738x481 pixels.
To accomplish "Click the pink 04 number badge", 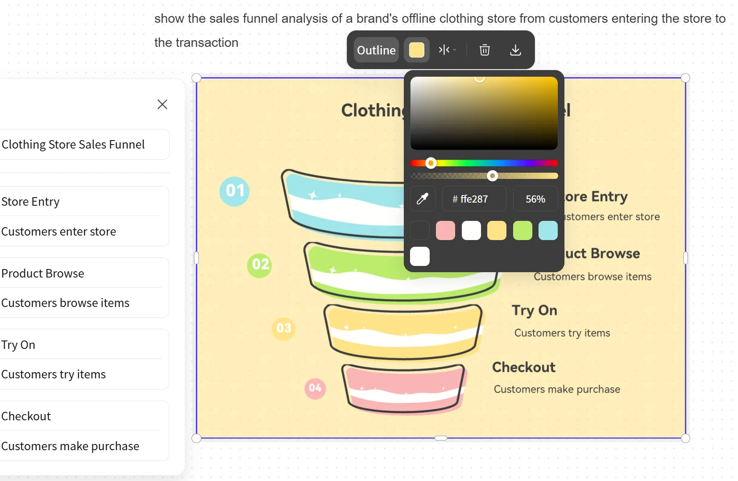I will [x=315, y=388].
